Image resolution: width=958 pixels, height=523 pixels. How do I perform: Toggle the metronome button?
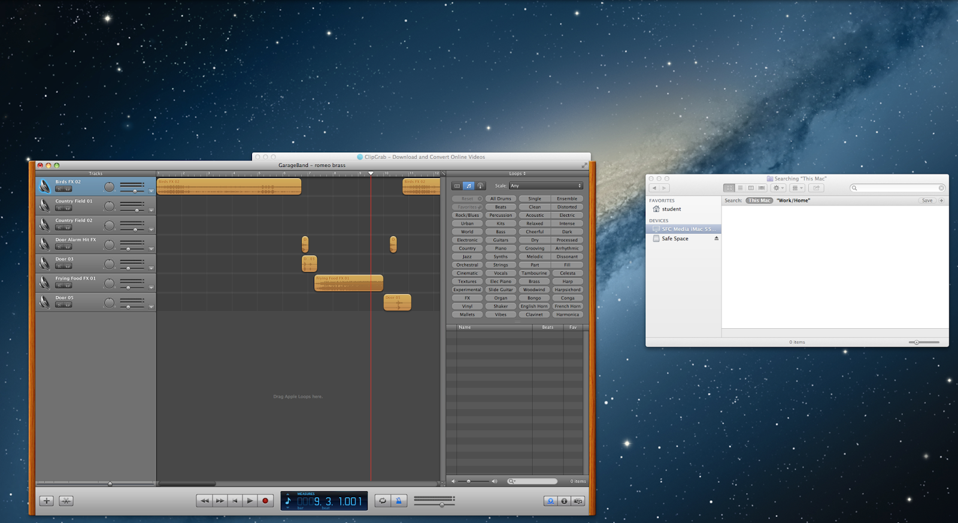coord(398,501)
